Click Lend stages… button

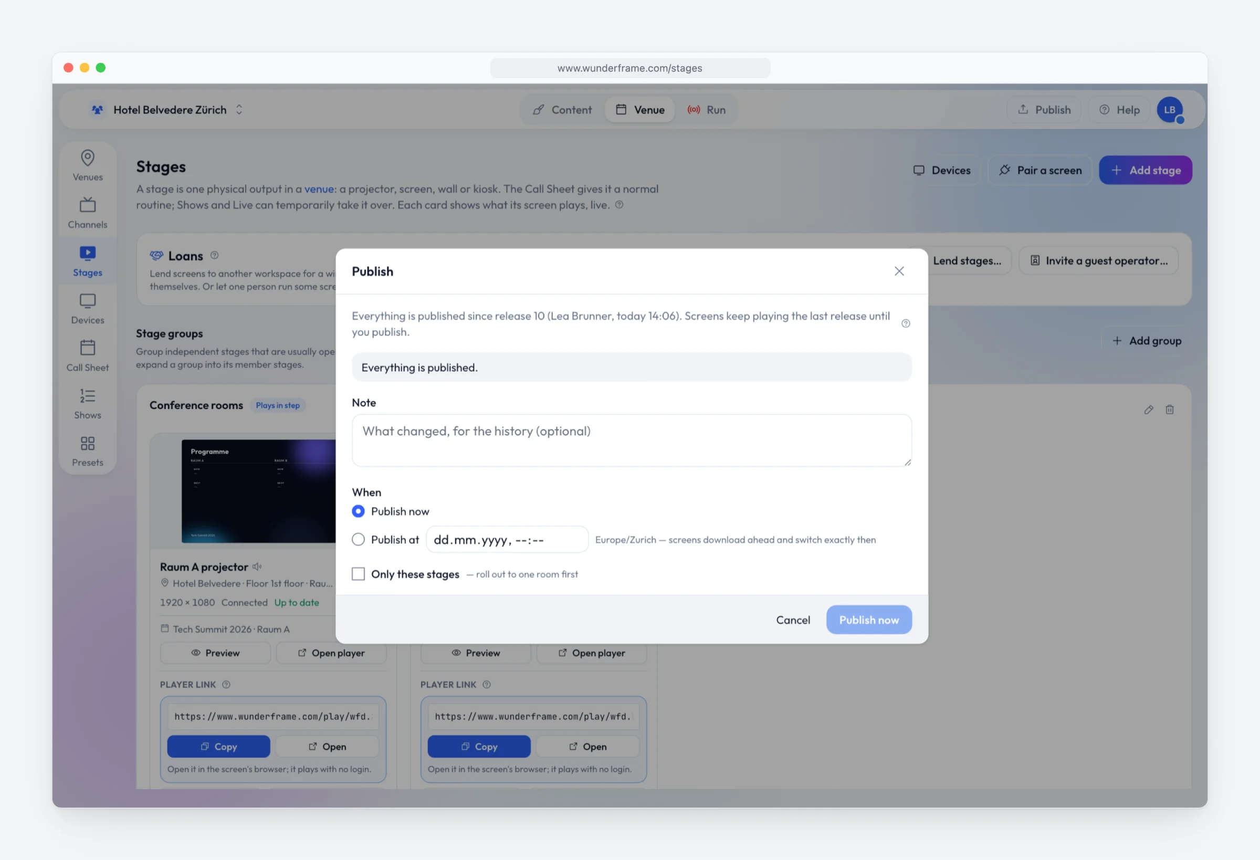pyautogui.click(x=968, y=261)
